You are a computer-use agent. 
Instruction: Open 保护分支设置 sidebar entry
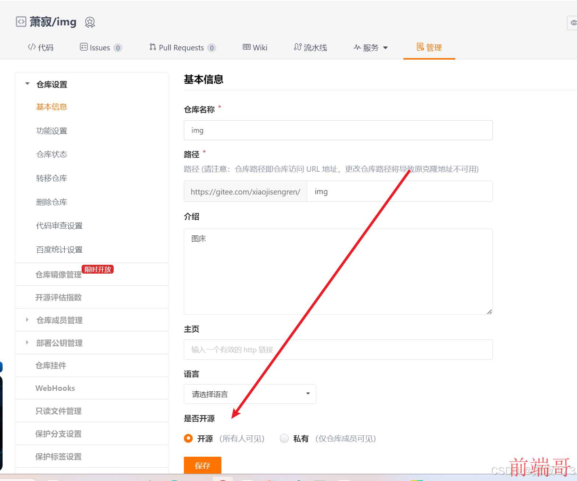pos(58,434)
